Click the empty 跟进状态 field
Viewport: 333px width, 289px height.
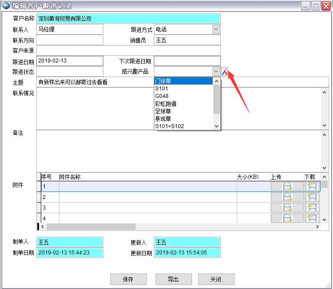click(70, 71)
